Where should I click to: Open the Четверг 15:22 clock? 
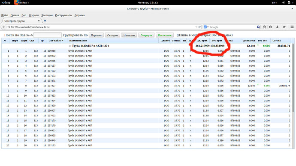[x=148, y=3]
